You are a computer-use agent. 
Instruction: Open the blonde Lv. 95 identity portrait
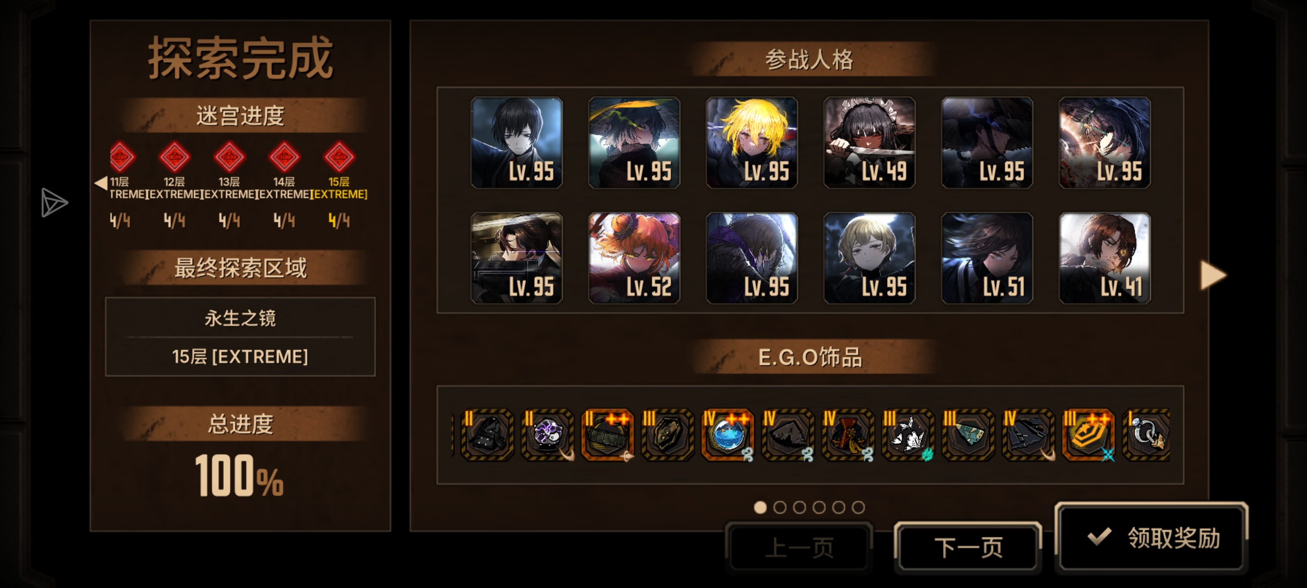752,143
